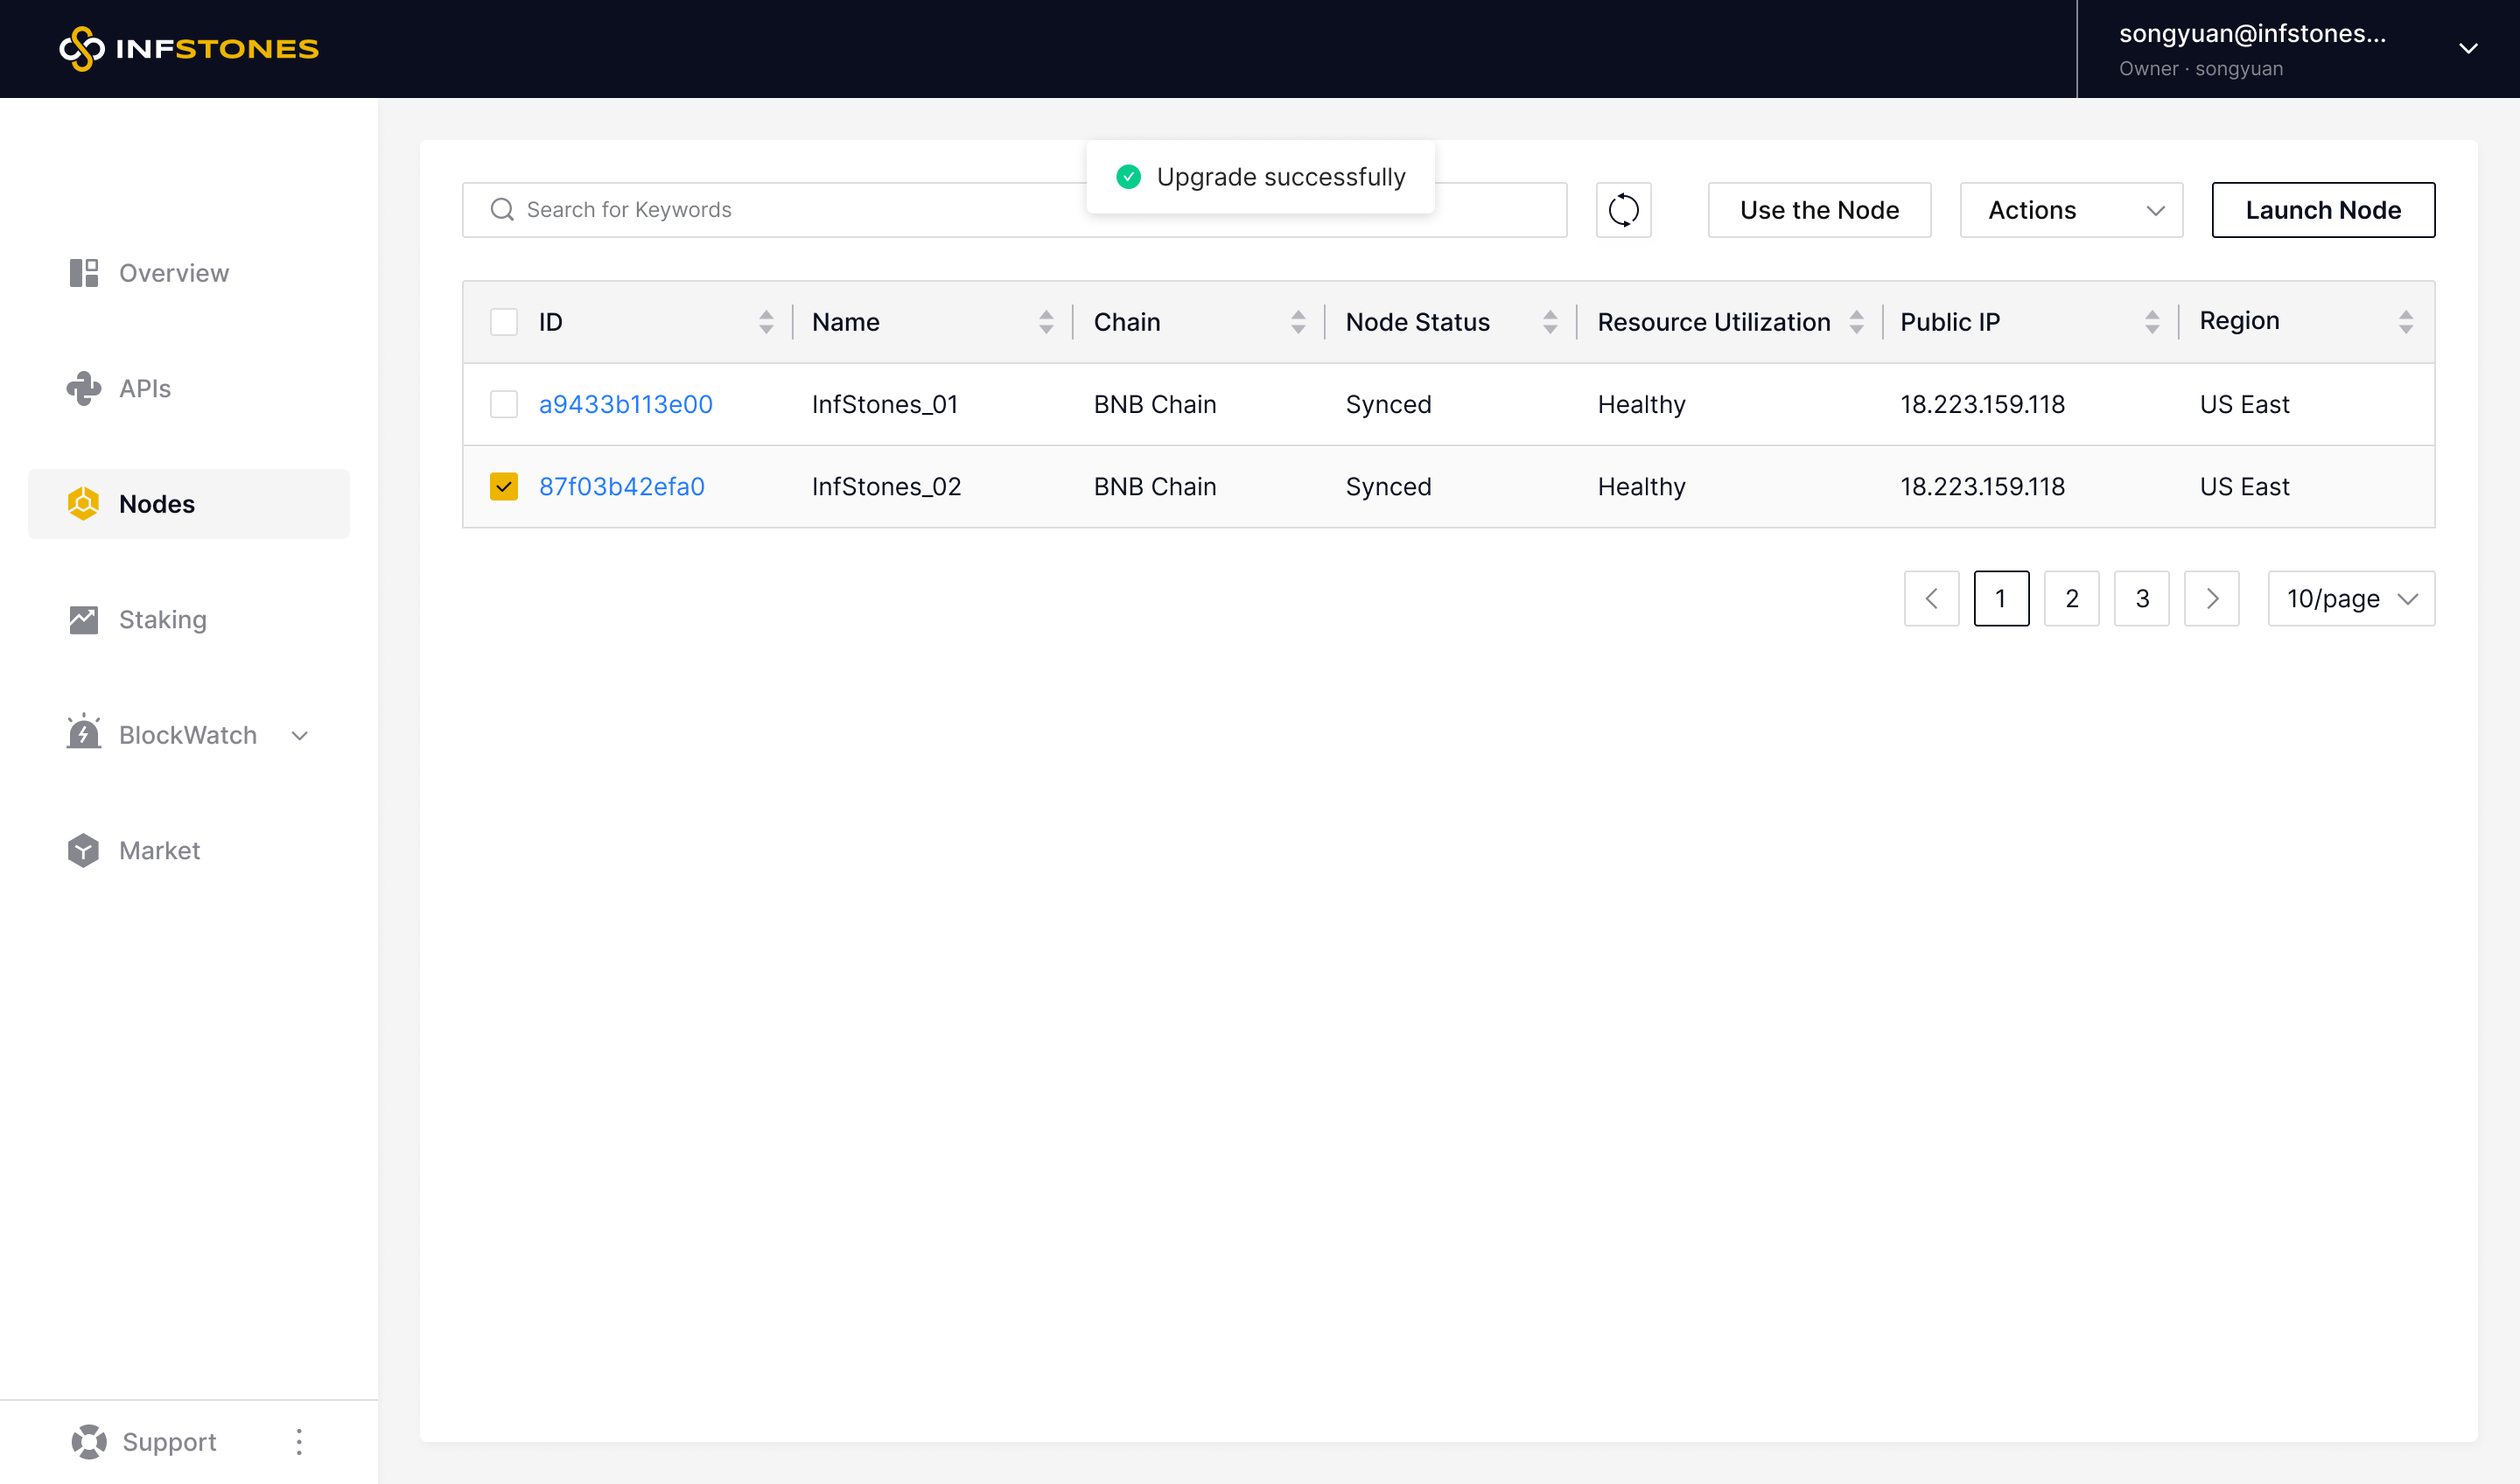Go to previous page arrow
This screenshot has height=1484, width=2520.
point(1931,598)
